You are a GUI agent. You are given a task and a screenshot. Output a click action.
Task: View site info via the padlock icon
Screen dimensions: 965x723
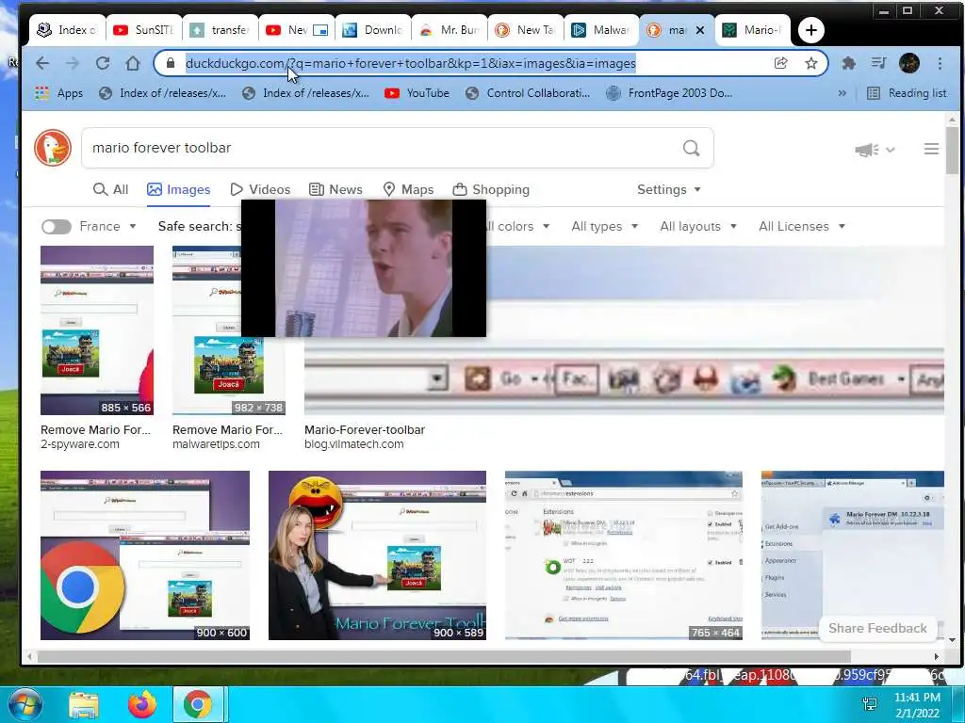[x=171, y=63]
